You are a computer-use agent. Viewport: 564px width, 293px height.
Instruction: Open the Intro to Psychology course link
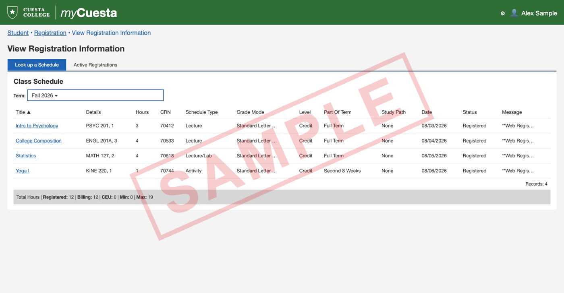tap(37, 126)
